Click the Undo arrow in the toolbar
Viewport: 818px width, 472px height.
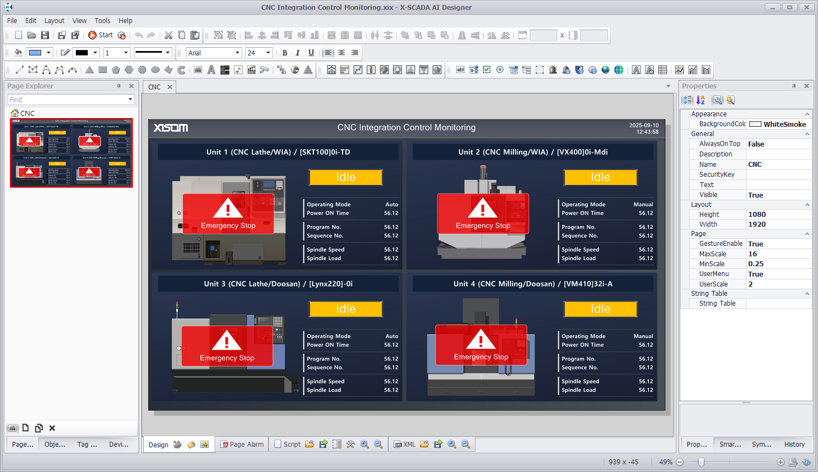[138, 35]
